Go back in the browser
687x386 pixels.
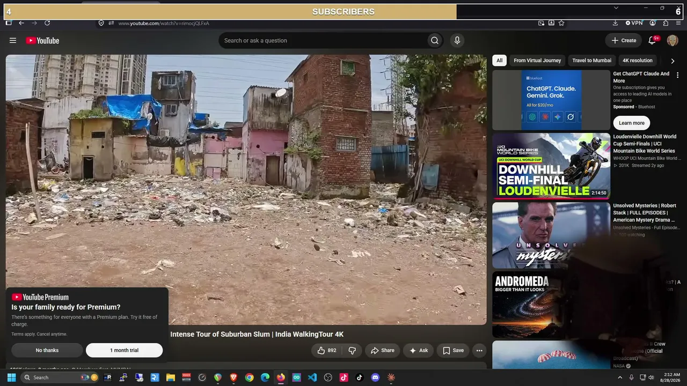click(x=21, y=23)
